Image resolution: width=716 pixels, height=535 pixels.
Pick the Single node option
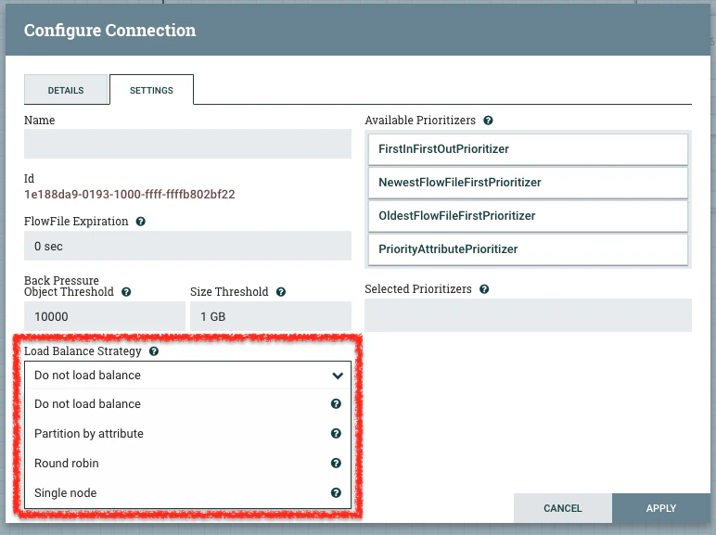pos(187,492)
